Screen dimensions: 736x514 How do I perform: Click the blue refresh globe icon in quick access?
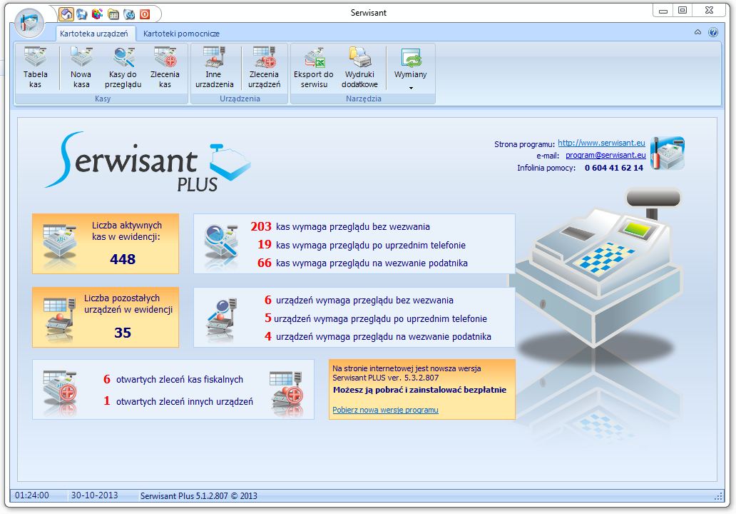129,14
